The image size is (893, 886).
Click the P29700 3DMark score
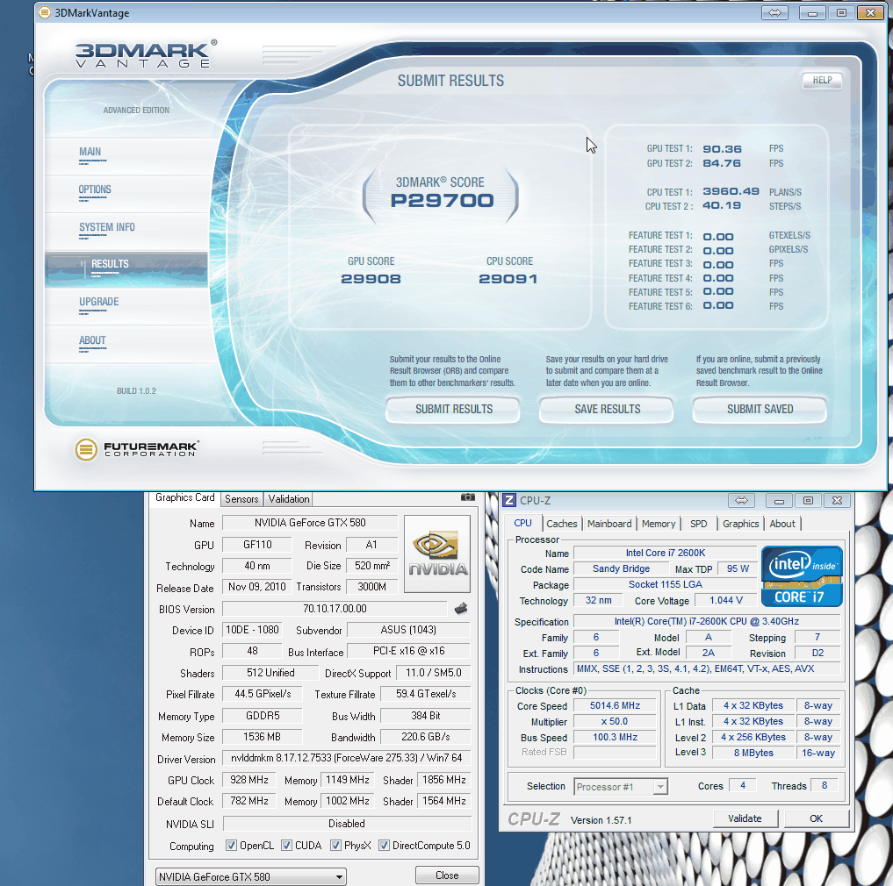pyautogui.click(x=442, y=200)
